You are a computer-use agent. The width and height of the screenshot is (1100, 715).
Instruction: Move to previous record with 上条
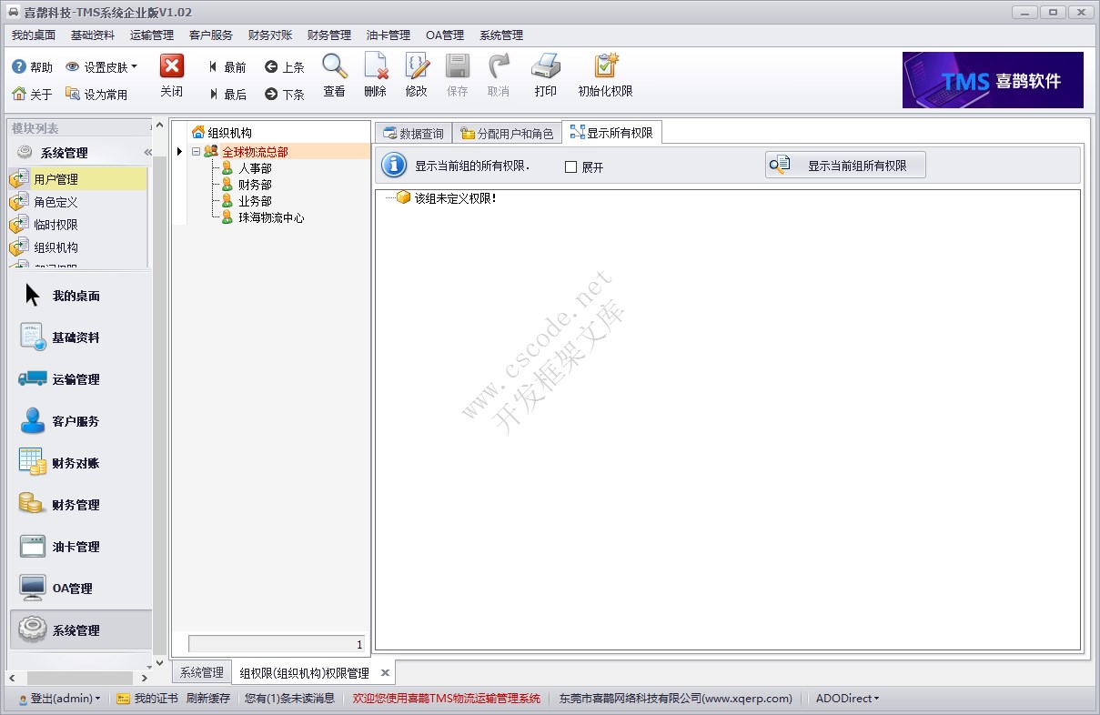pos(285,67)
